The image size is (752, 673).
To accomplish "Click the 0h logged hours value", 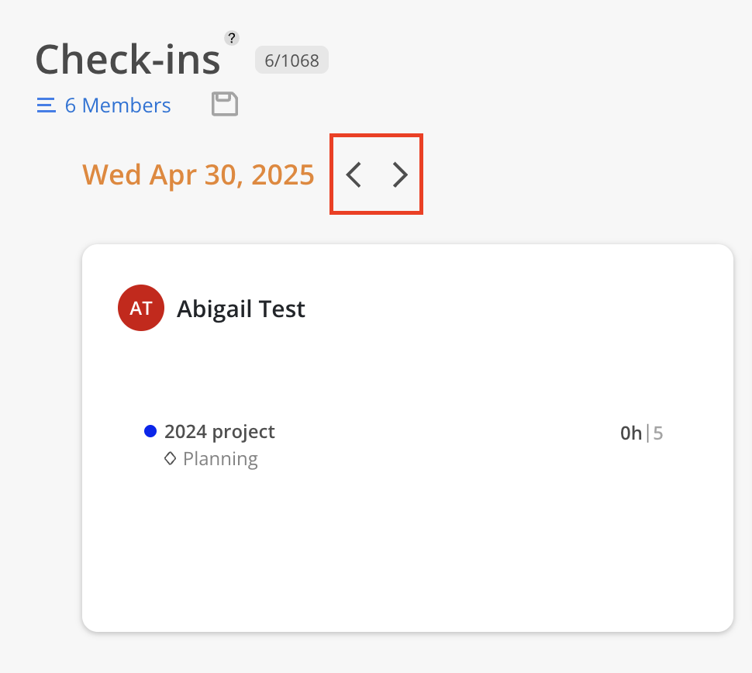I will 631,433.
